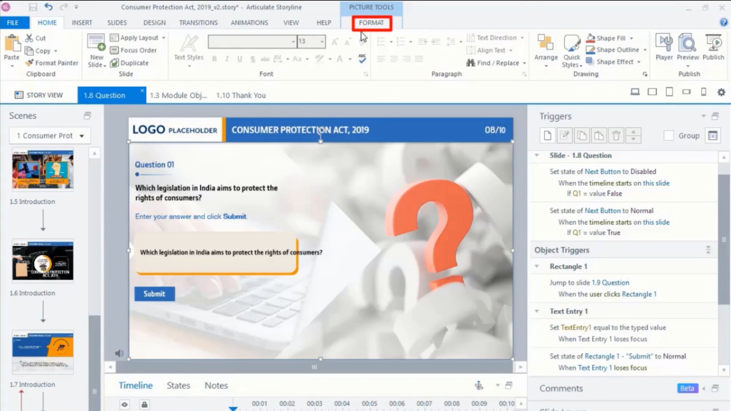The image size is (731, 411).
Task: Click 'Next Button' link in Disabled trigger
Action: [603, 172]
